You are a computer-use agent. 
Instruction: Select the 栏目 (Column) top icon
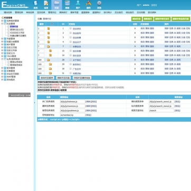click(x=56, y=5)
